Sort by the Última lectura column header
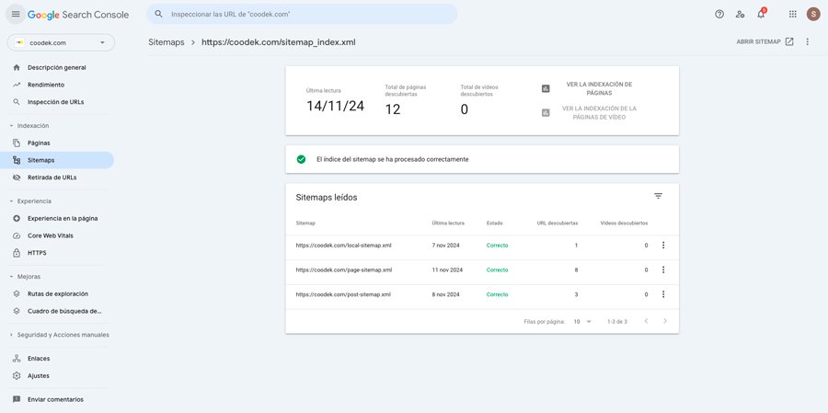828x413 pixels. (448, 223)
